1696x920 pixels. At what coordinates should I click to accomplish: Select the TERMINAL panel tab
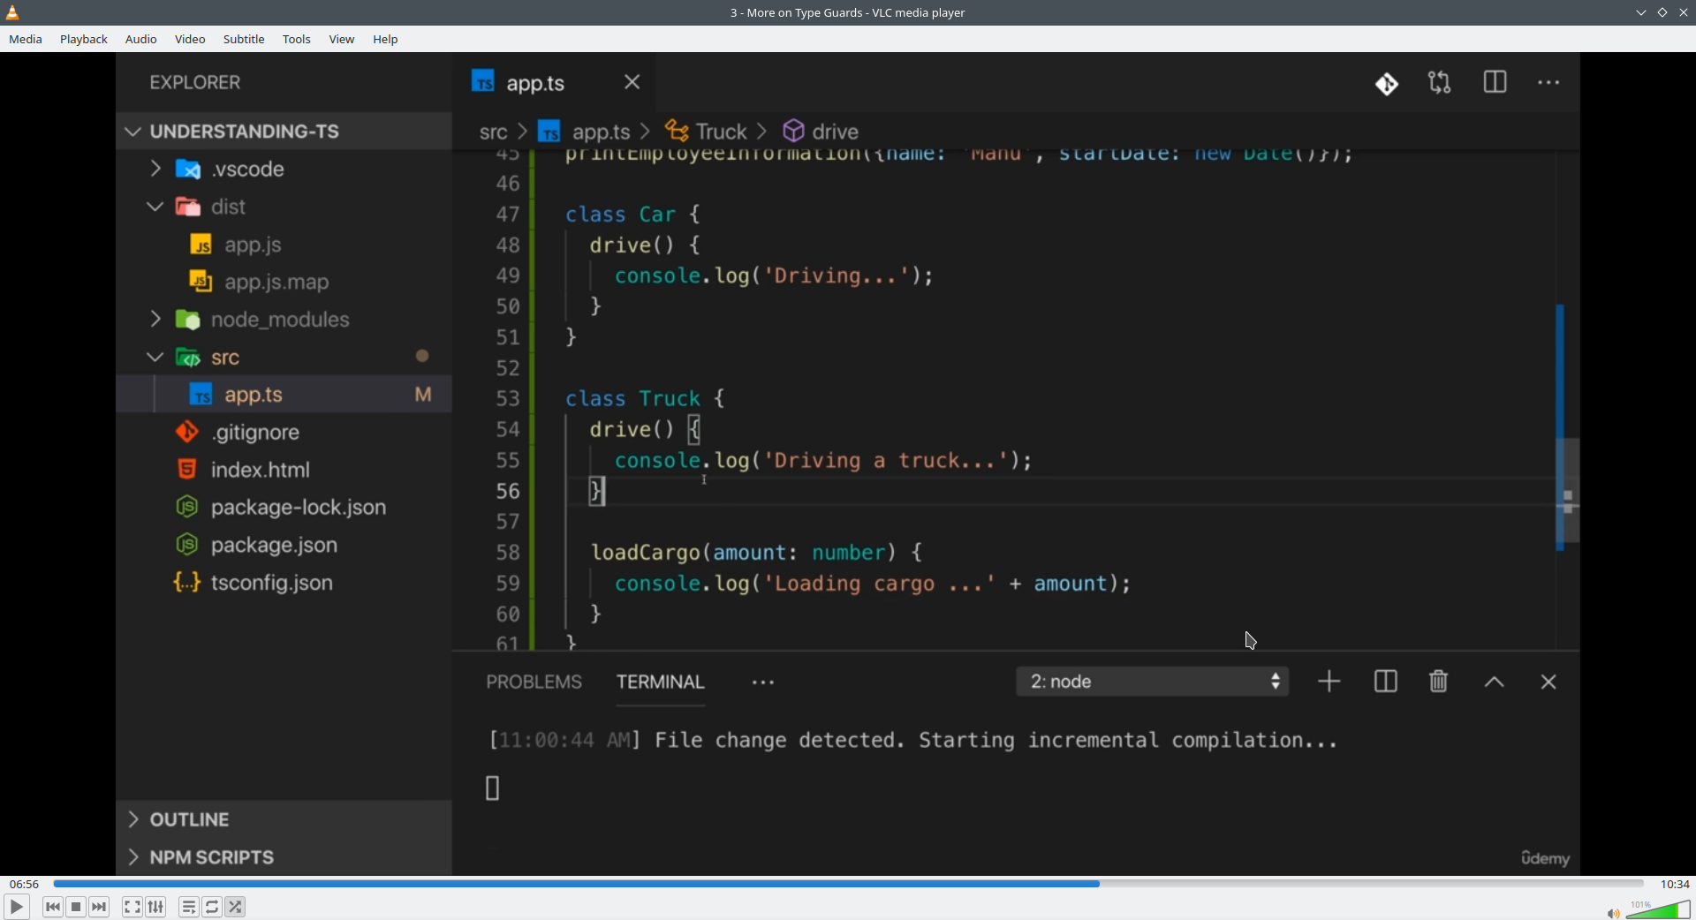(x=661, y=682)
